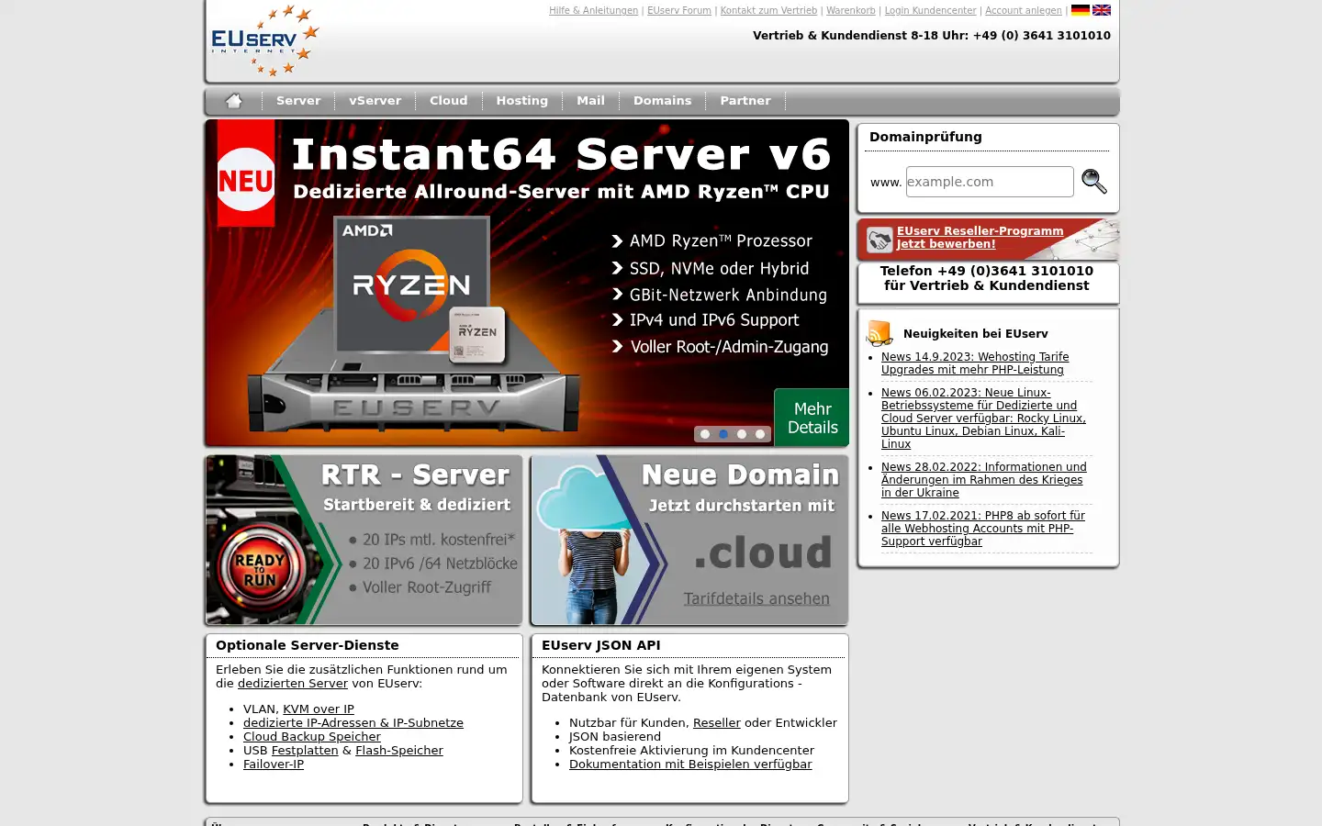Select the second slider dot
The height and width of the screenshot is (826, 1322).
[x=723, y=434]
